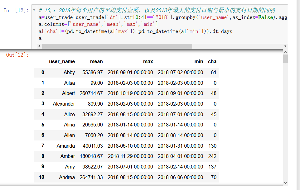Viewport: 300px width, 190px height.
Task: Select the cha value 137
Action: point(212,167)
